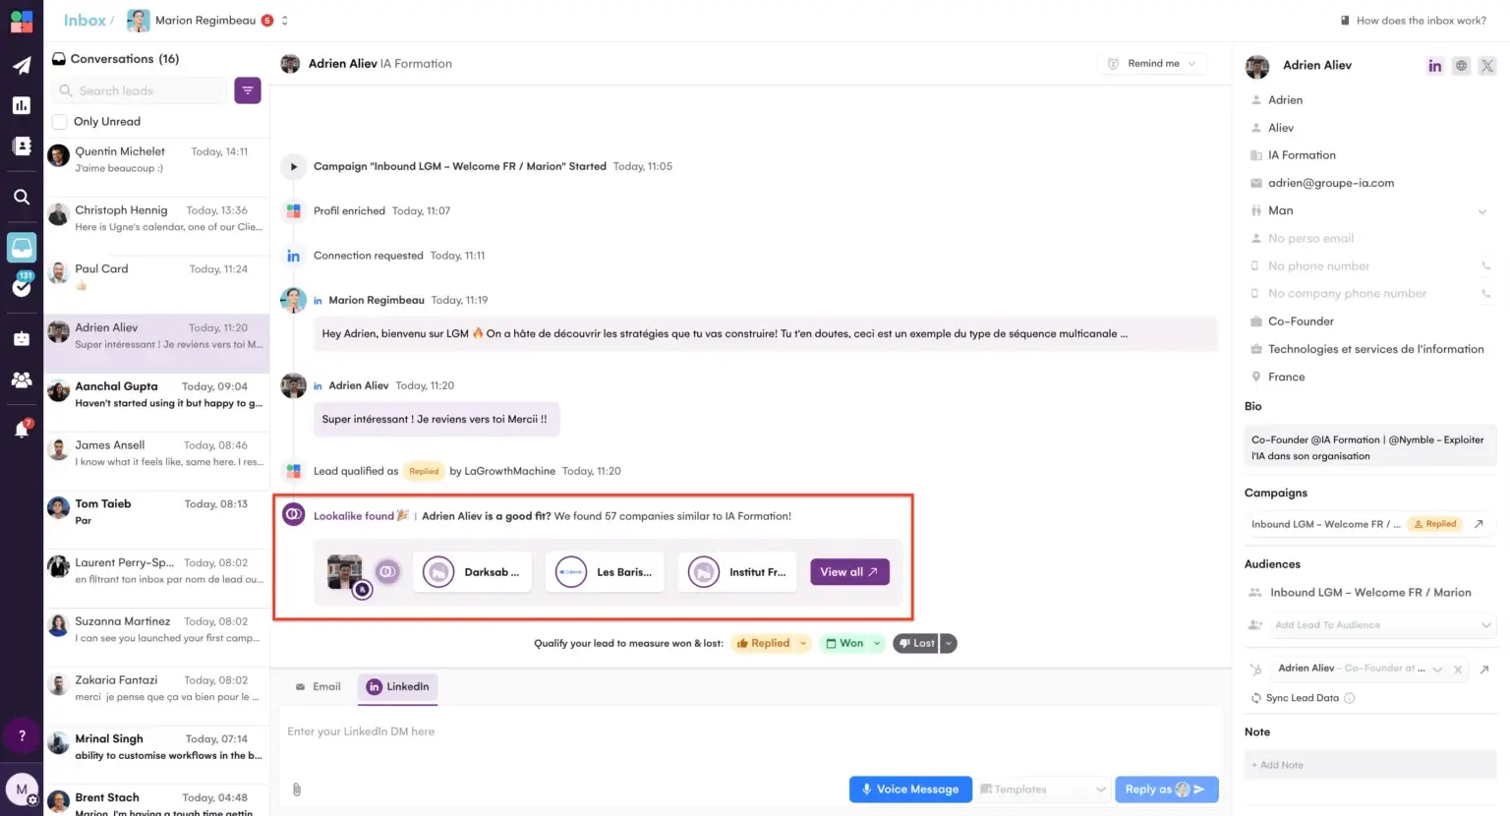
Task: Click the attachment paperclip icon
Action: [x=297, y=789]
